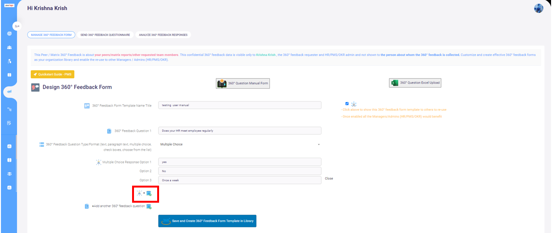Click the person icon left of add-option plus
This screenshot has height=233, width=552.
click(139, 193)
